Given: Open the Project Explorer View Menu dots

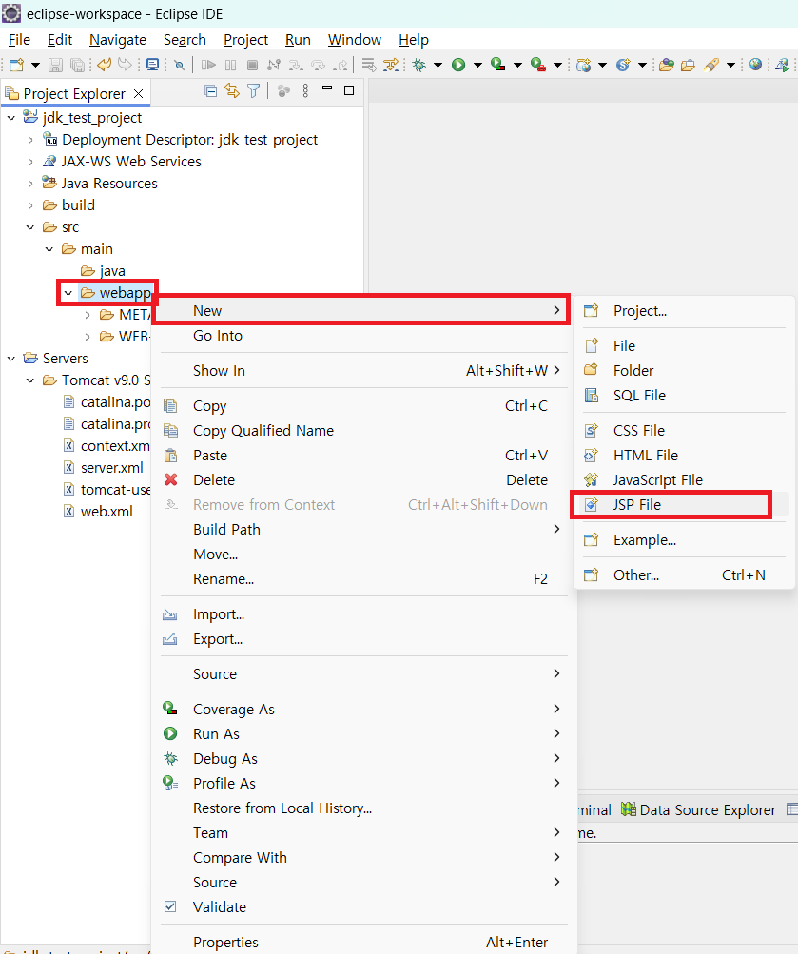Looking at the screenshot, I should 305,91.
